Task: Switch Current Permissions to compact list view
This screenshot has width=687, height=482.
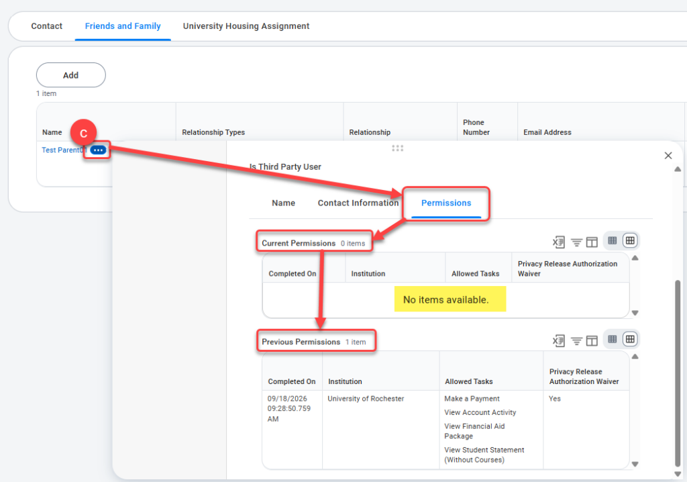Action: [x=613, y=240]
